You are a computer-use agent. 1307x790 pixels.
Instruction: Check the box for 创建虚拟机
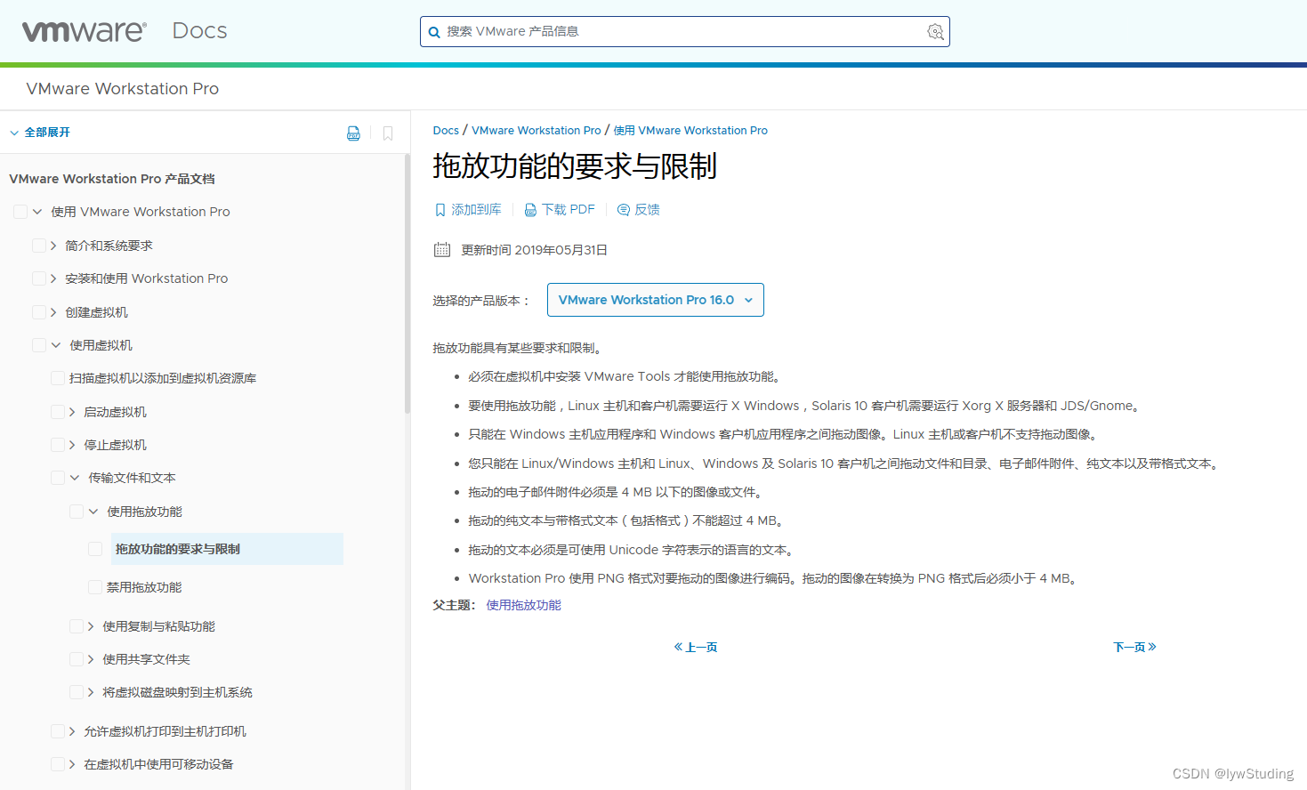[x=39, y=312]
